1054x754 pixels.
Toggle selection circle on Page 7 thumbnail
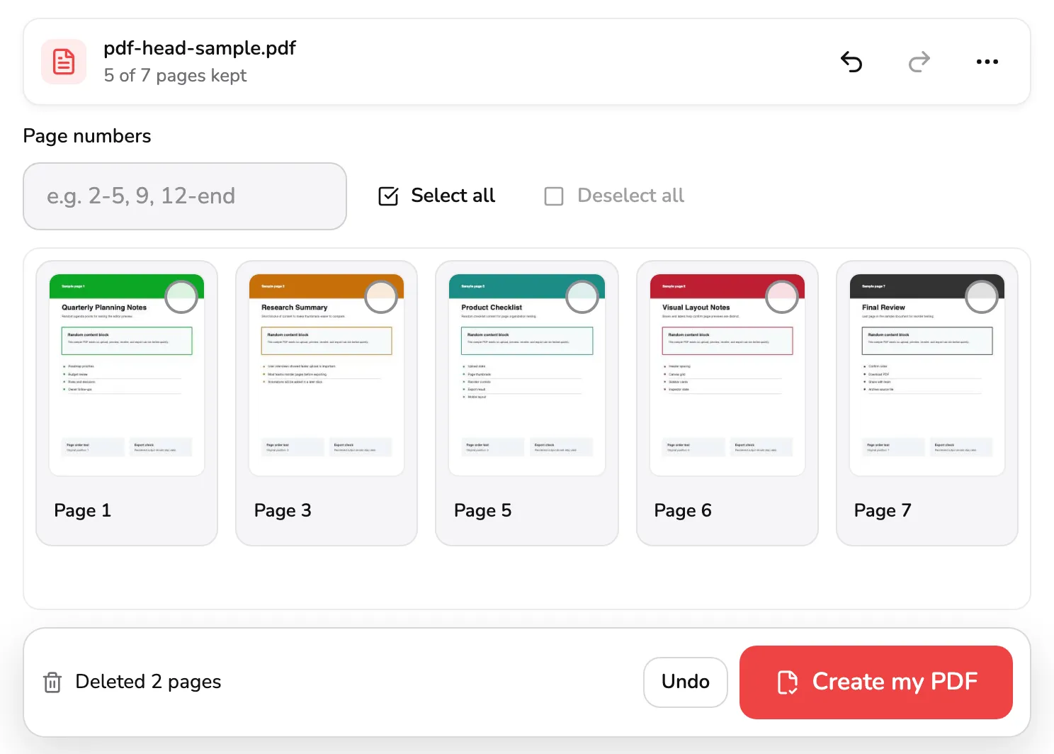click(982, 297)
